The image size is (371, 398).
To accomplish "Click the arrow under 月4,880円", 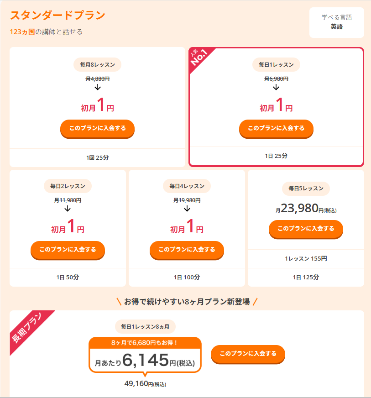I will tap(97, 87).
